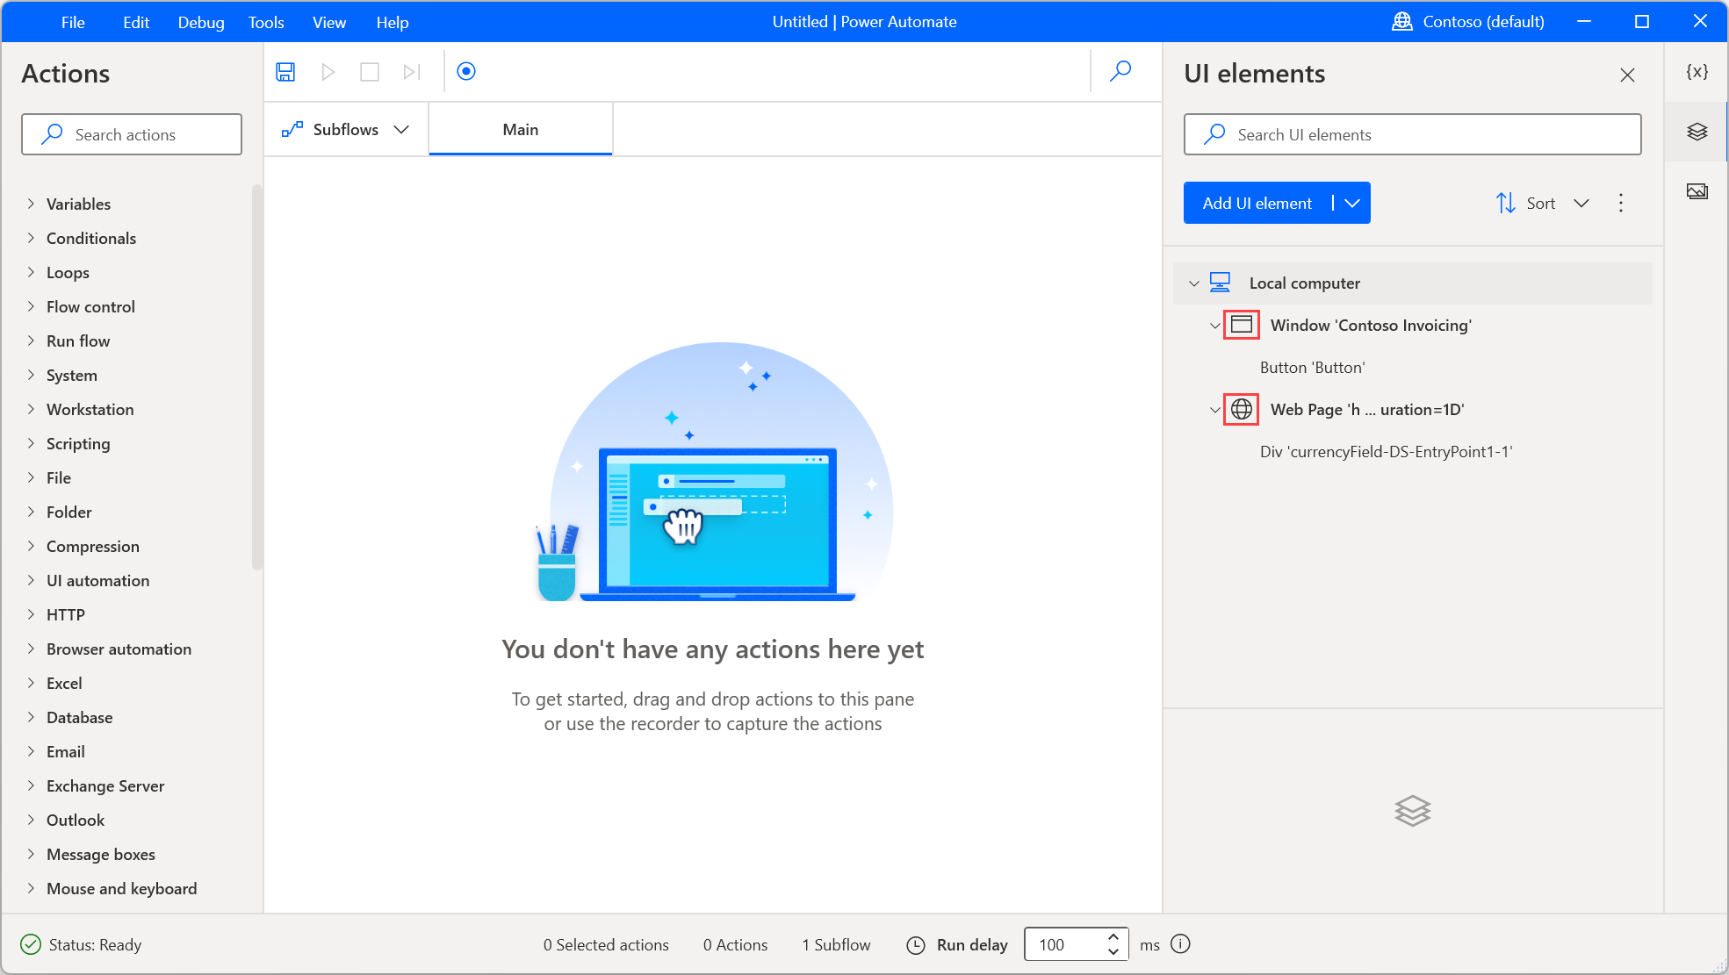Expand the Window 'Contoso Invoicing' tree item
The width and height of the screenshot is (1729, 975).
[x=1214, y=325]
